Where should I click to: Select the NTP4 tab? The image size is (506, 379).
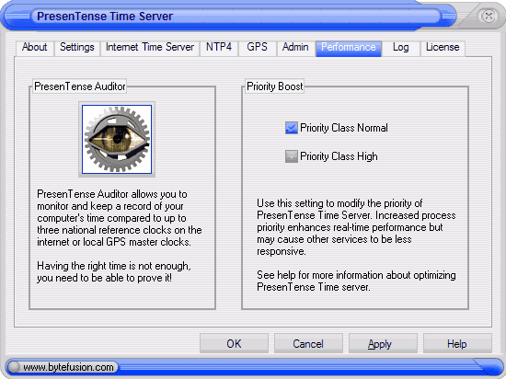(x=219, y=48)
